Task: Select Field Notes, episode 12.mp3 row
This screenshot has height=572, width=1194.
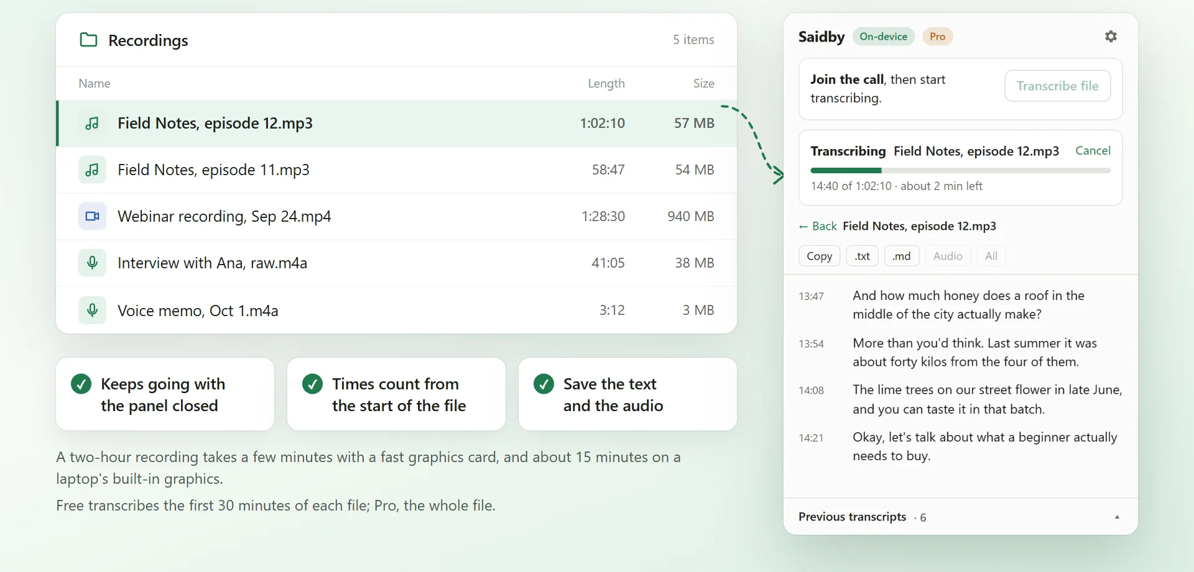Action: [397, 123]
